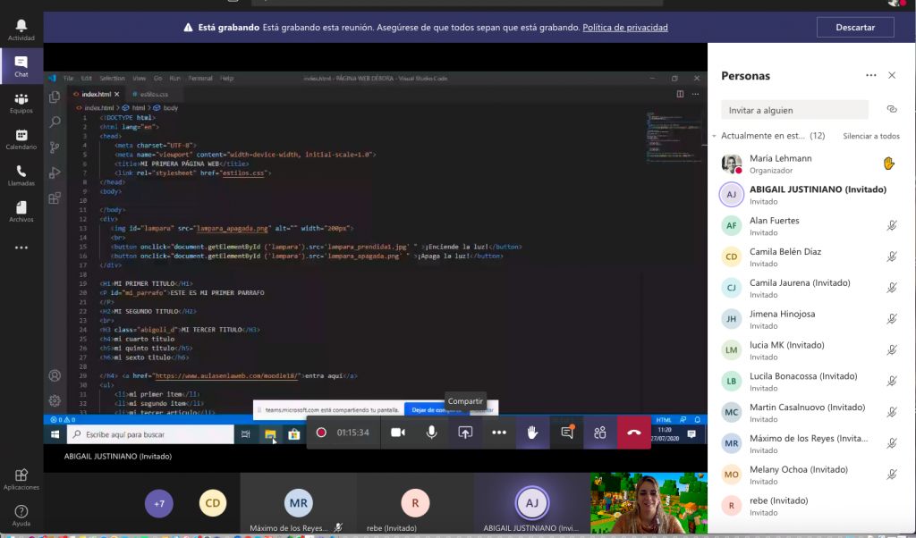Raise hand in the Teams meeting
The width and height of the screenshot is (916, 538).
click(x=532, y=433)
